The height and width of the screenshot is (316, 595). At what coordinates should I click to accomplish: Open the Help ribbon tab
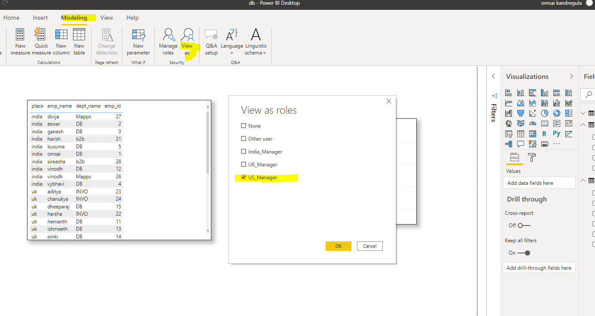coord(132,18)
